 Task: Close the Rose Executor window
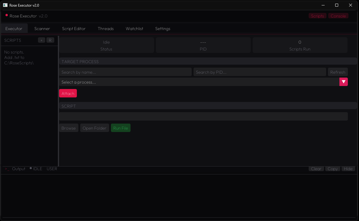pyautogui.click(x=350, y=5)
